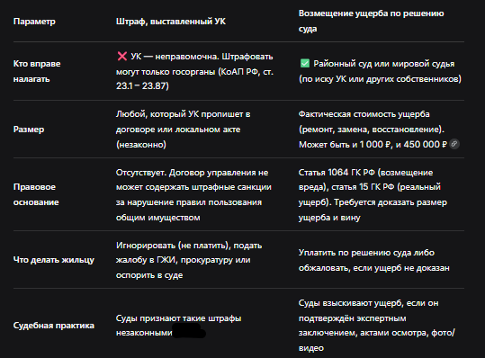The width and height of the screenshot is (485, 358).
Task: Select the header 'Возмещение ущерба по решению суда'
Action: (371, 21)
